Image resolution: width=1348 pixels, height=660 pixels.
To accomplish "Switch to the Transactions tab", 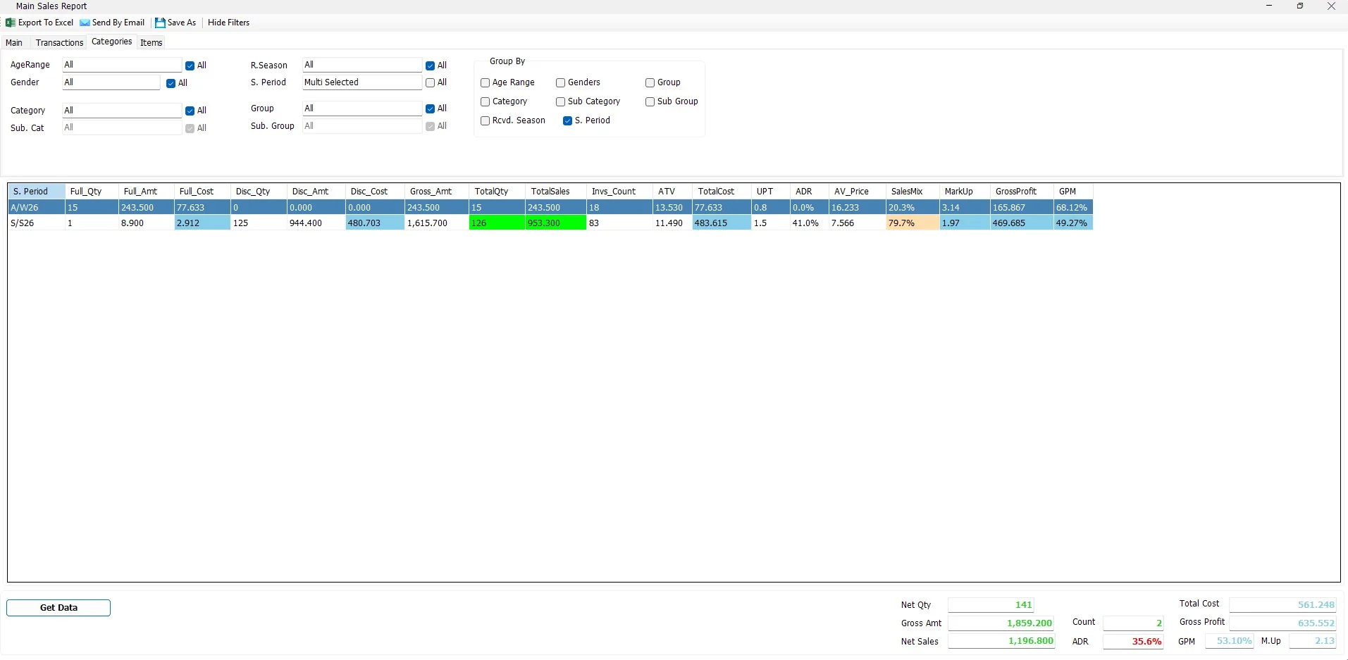I will coord(59,42).
